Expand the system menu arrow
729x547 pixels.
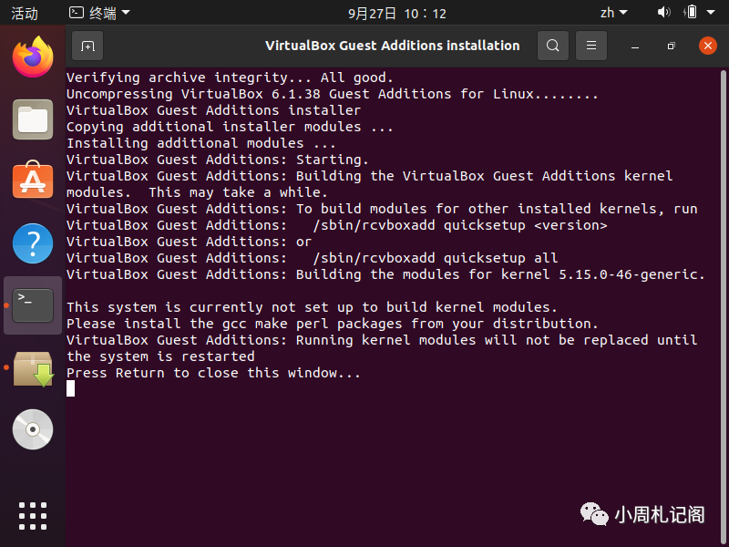(x=711, y=13)
